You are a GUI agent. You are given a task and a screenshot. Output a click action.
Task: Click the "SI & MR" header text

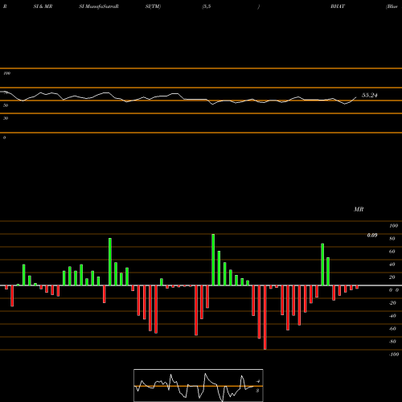(43, 6)
